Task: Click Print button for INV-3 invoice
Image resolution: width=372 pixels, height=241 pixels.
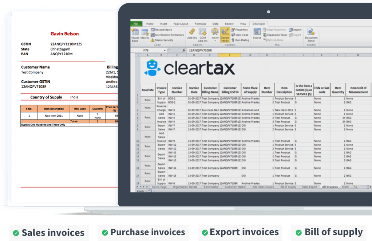Action: pos(147,108)
